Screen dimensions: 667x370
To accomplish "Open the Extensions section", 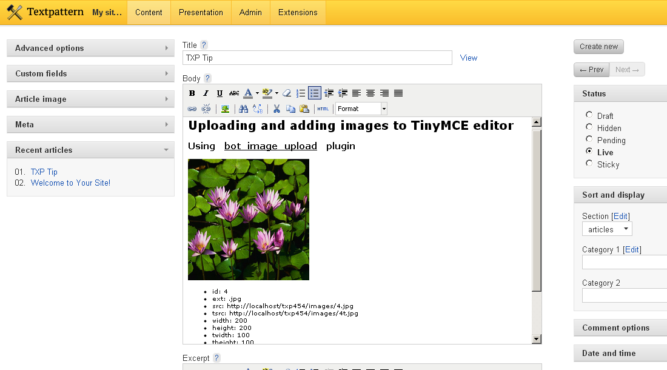I will 298,12.
